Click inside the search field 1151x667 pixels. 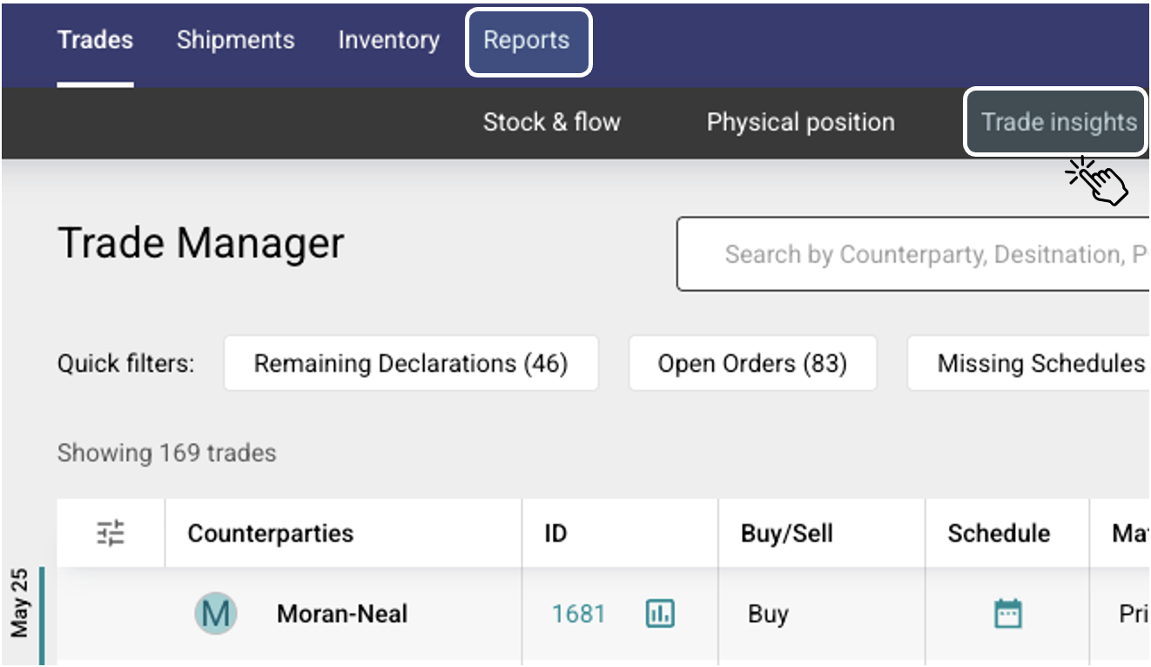tap(905, 253)
